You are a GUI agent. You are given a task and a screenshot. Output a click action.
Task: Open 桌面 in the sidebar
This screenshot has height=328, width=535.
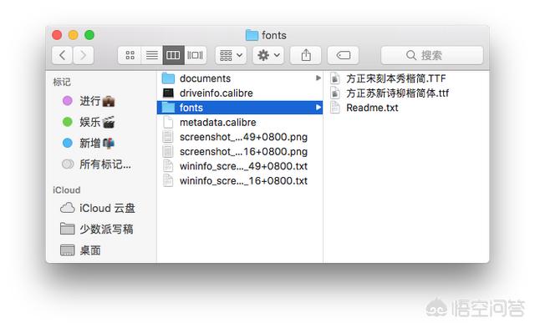(80, 250)
